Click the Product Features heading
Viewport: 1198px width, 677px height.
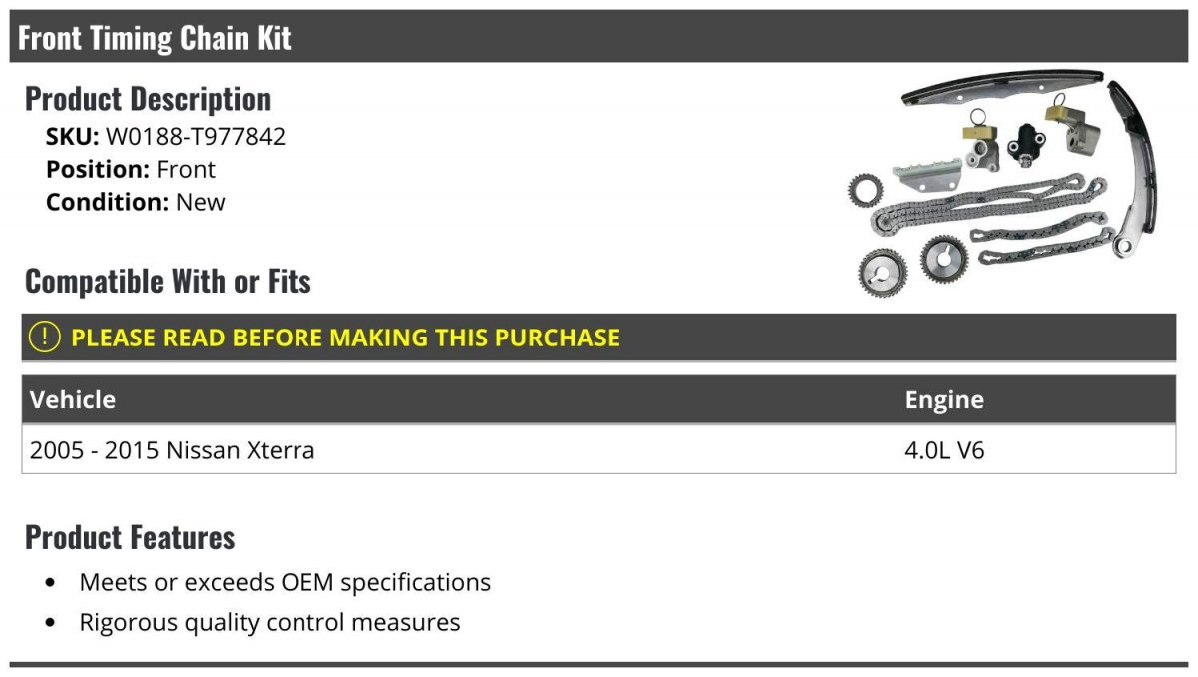tap(130, 537)
